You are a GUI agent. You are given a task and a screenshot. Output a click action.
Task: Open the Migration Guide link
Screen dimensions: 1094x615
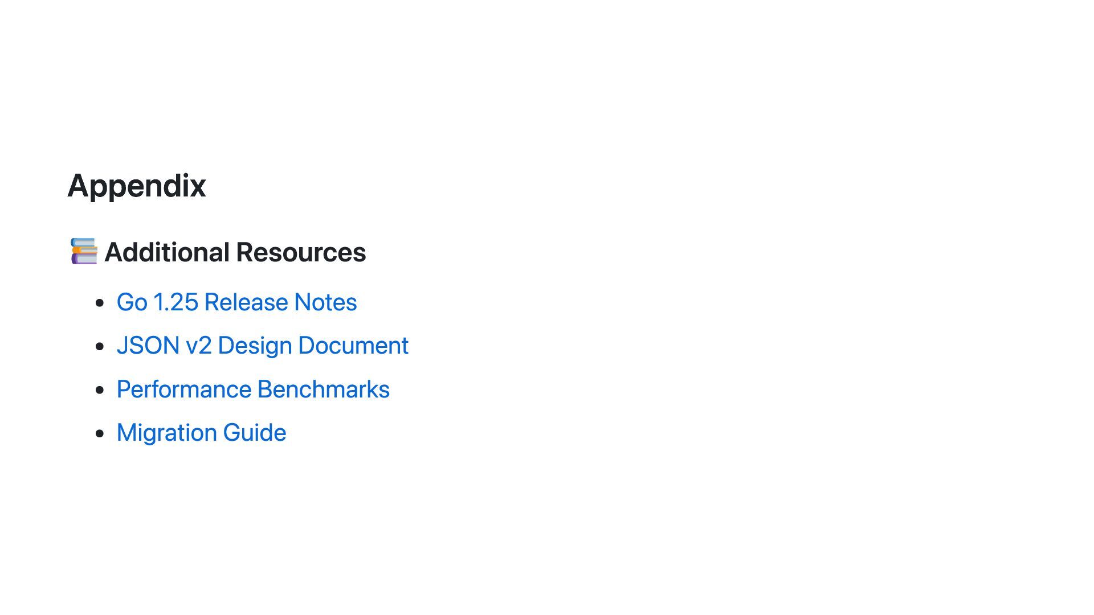click(x=201, y=433)
